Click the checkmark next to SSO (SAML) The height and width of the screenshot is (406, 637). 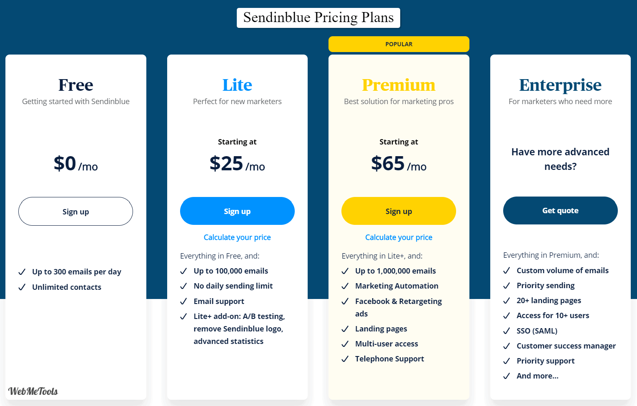[x=507, y=331]
